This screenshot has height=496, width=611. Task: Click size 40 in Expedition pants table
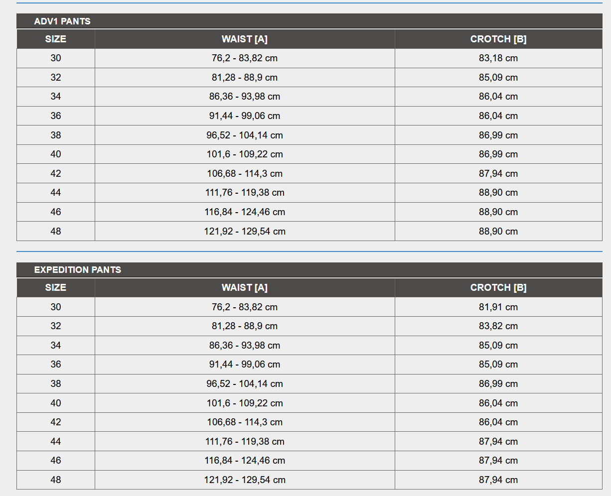pos(56,403)
